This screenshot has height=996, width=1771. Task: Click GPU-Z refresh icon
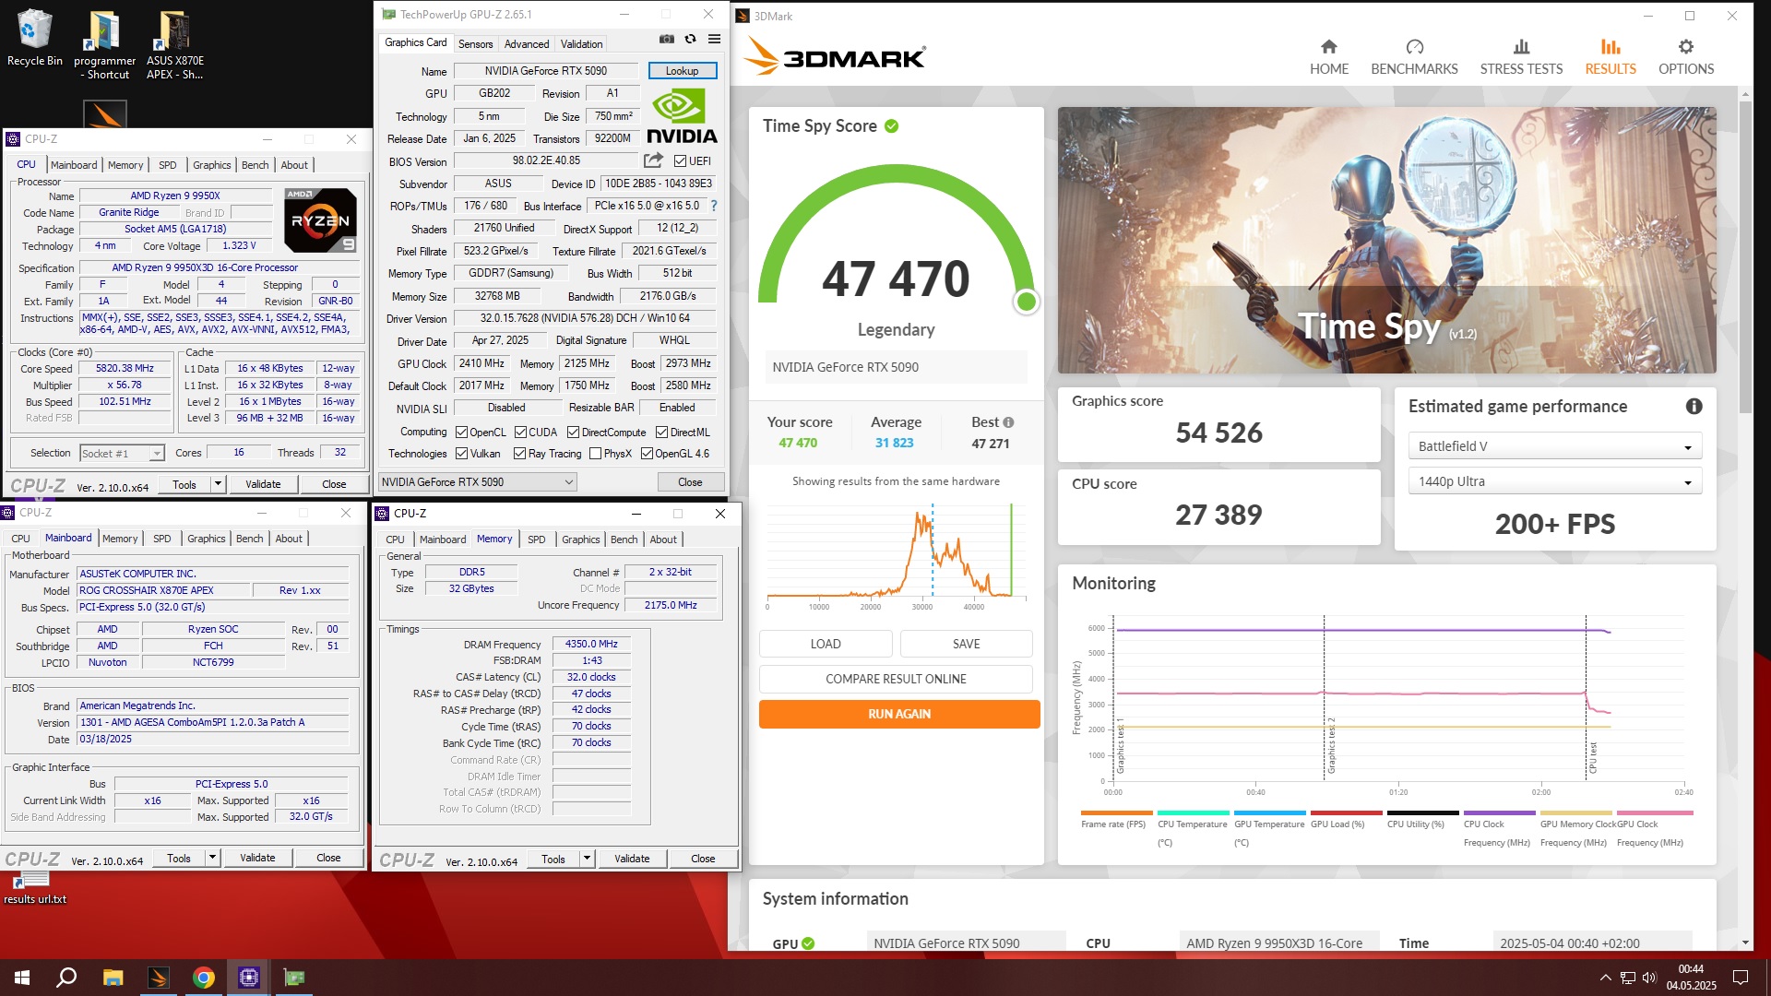690,39
